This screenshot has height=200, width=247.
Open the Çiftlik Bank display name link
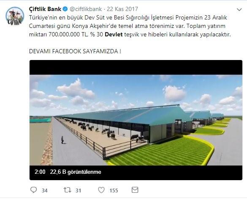(45, 9)
